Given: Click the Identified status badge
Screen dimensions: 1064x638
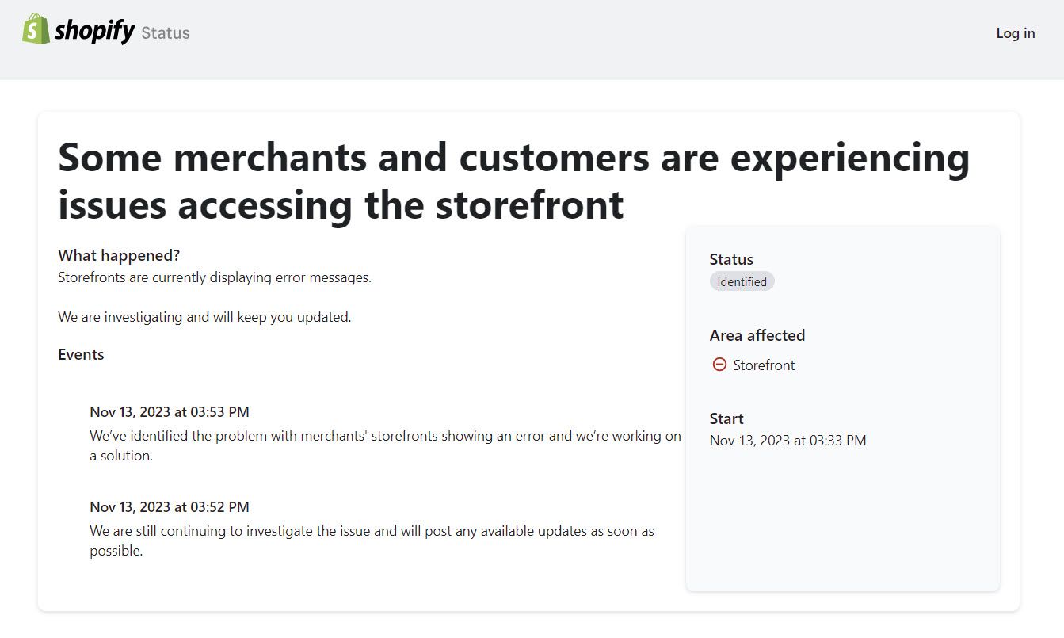Looking at the screenshot, I should pyautogui.click(x=742, y=281).
